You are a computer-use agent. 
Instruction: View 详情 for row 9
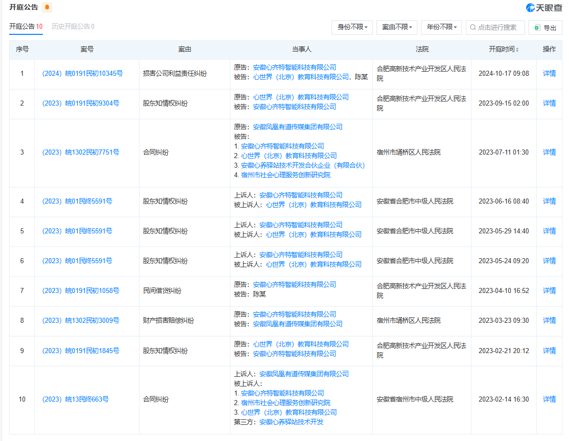click(549, 351)
